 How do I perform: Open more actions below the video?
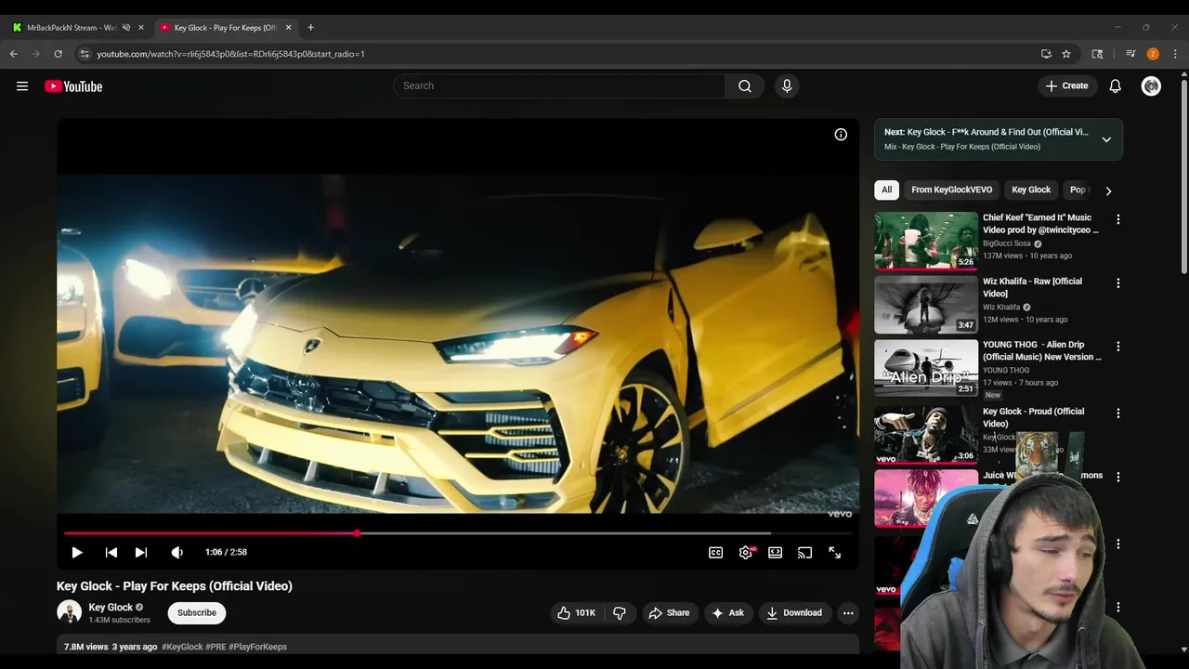(x=848, y=613)
